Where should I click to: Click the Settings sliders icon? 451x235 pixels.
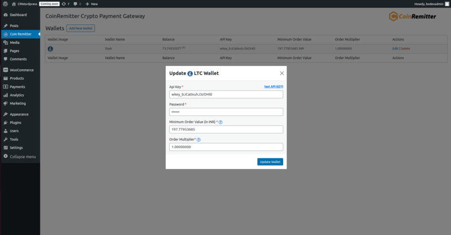(6, 148)
